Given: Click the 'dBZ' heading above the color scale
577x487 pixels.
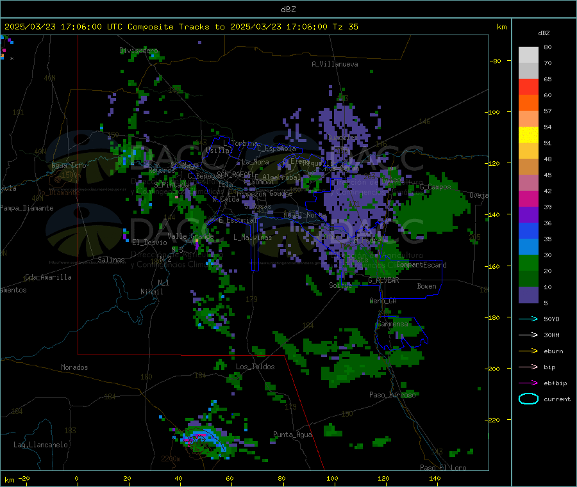Looking at the screenshot, I should click(x=544, y=33).
